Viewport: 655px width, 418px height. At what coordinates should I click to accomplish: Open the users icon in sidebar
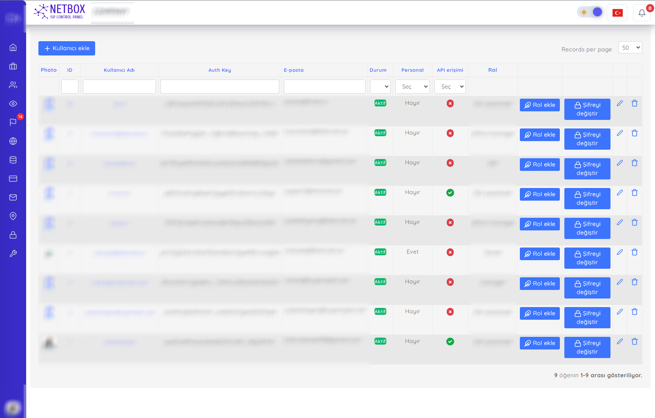13,85
